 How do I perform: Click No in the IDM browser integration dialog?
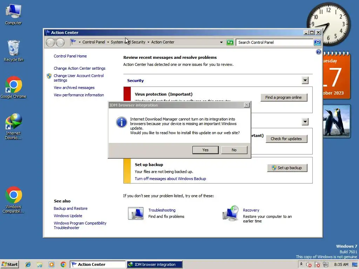pos(234,150)
